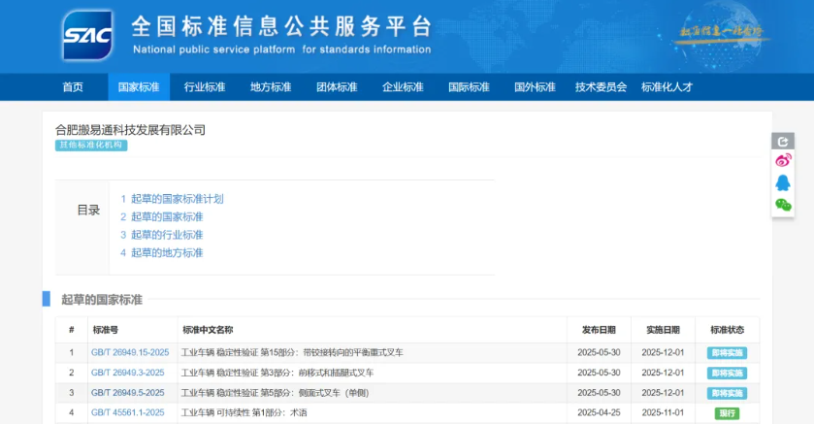The image size is (814, 424).
Task: Switch to the 行业标准 tab
Action: (x=205, y=87)
